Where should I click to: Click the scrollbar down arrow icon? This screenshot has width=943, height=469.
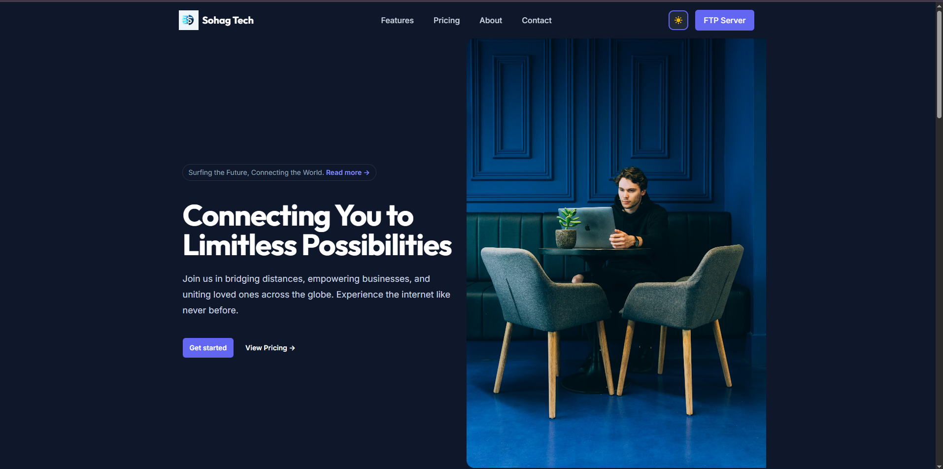click(x=939, y=465)
